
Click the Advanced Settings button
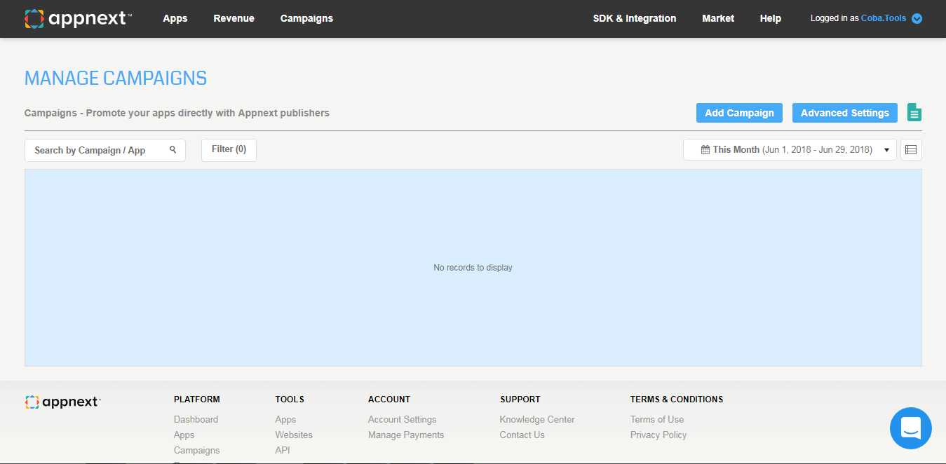pyautogui.click(x=845, y=113)
